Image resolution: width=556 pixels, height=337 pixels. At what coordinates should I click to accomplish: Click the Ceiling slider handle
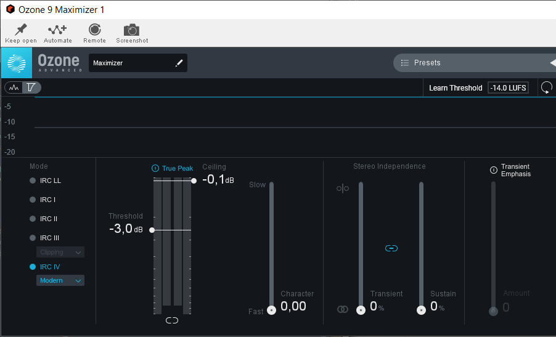click(x=194, y=181)
